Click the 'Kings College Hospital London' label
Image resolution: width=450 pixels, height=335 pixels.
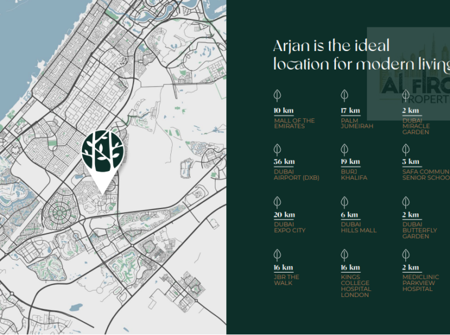tap(356, 286)
